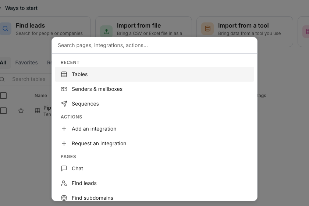The height and width of the screenshot is (206, 309).
Task: Click the Name column header
Action: pos(41,96)
